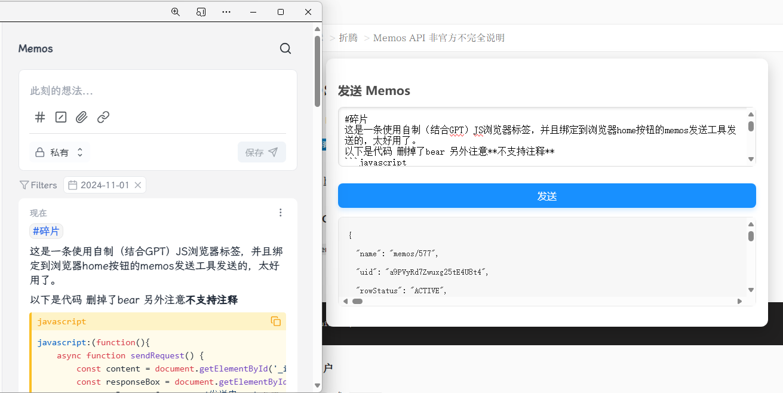Close the Memos window

tap(308, 12)
